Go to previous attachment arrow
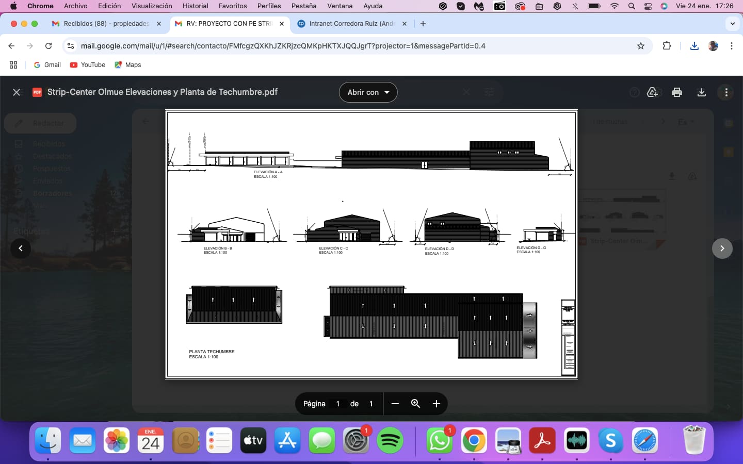 point(21,248)
